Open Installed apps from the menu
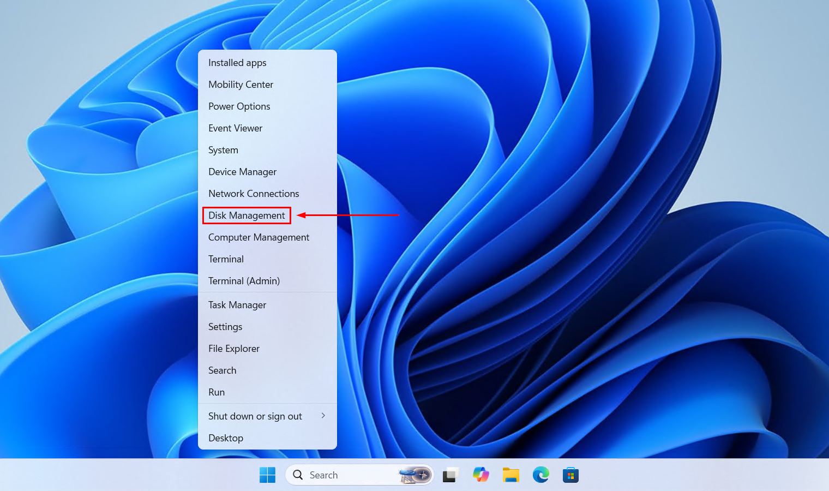This screenshot has height=491, width=829. [x=267, y=63]
